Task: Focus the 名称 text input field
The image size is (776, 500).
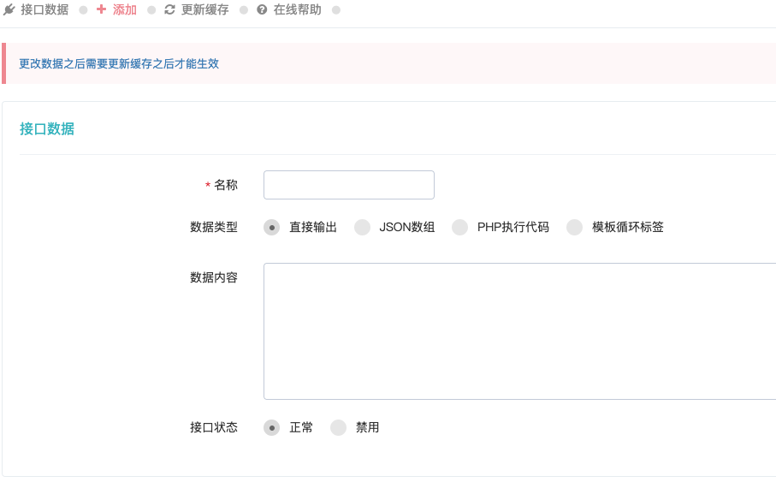Action: [x=348, y=185]
